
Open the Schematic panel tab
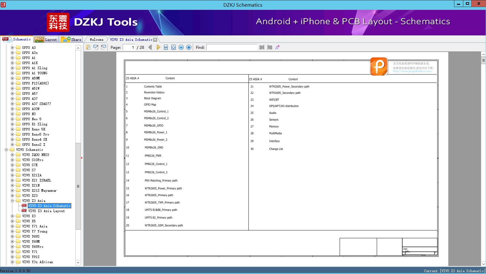pos(17,39)
